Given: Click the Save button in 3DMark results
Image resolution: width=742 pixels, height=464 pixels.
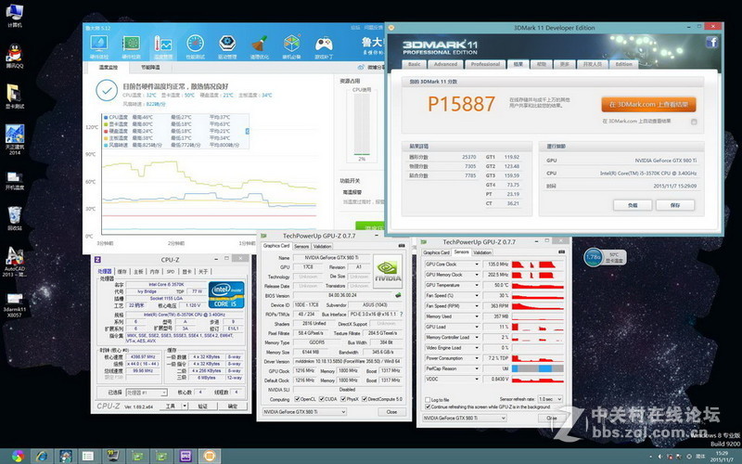Looking at the screenshot, I should pyautogui.click(x=675, y=205).
